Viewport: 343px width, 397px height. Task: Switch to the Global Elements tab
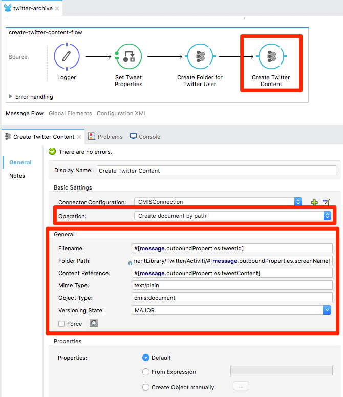pos(70,113)
